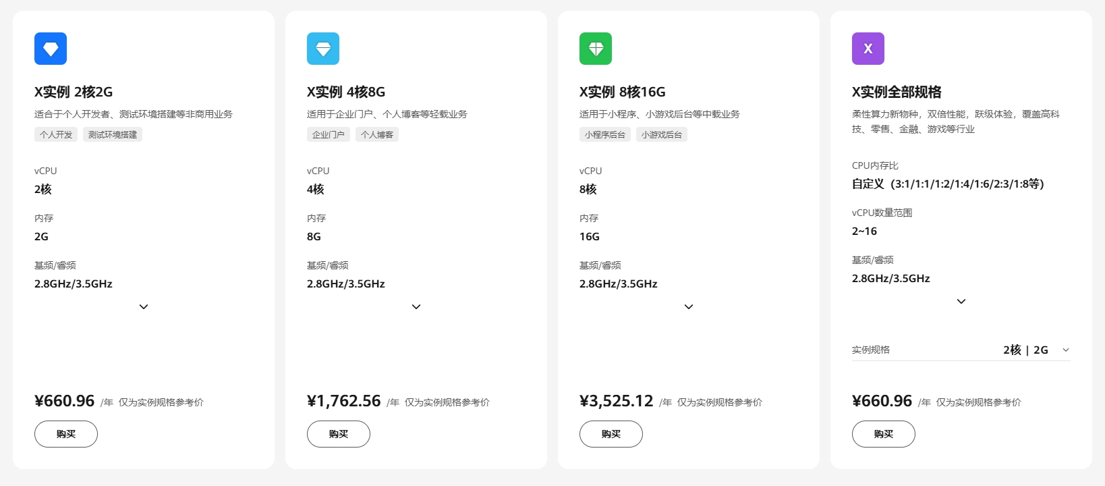Buy the ¥3,525.12 8核16G instance
This screenshot has width=1105, height=486.
click(x=611, y=434)
